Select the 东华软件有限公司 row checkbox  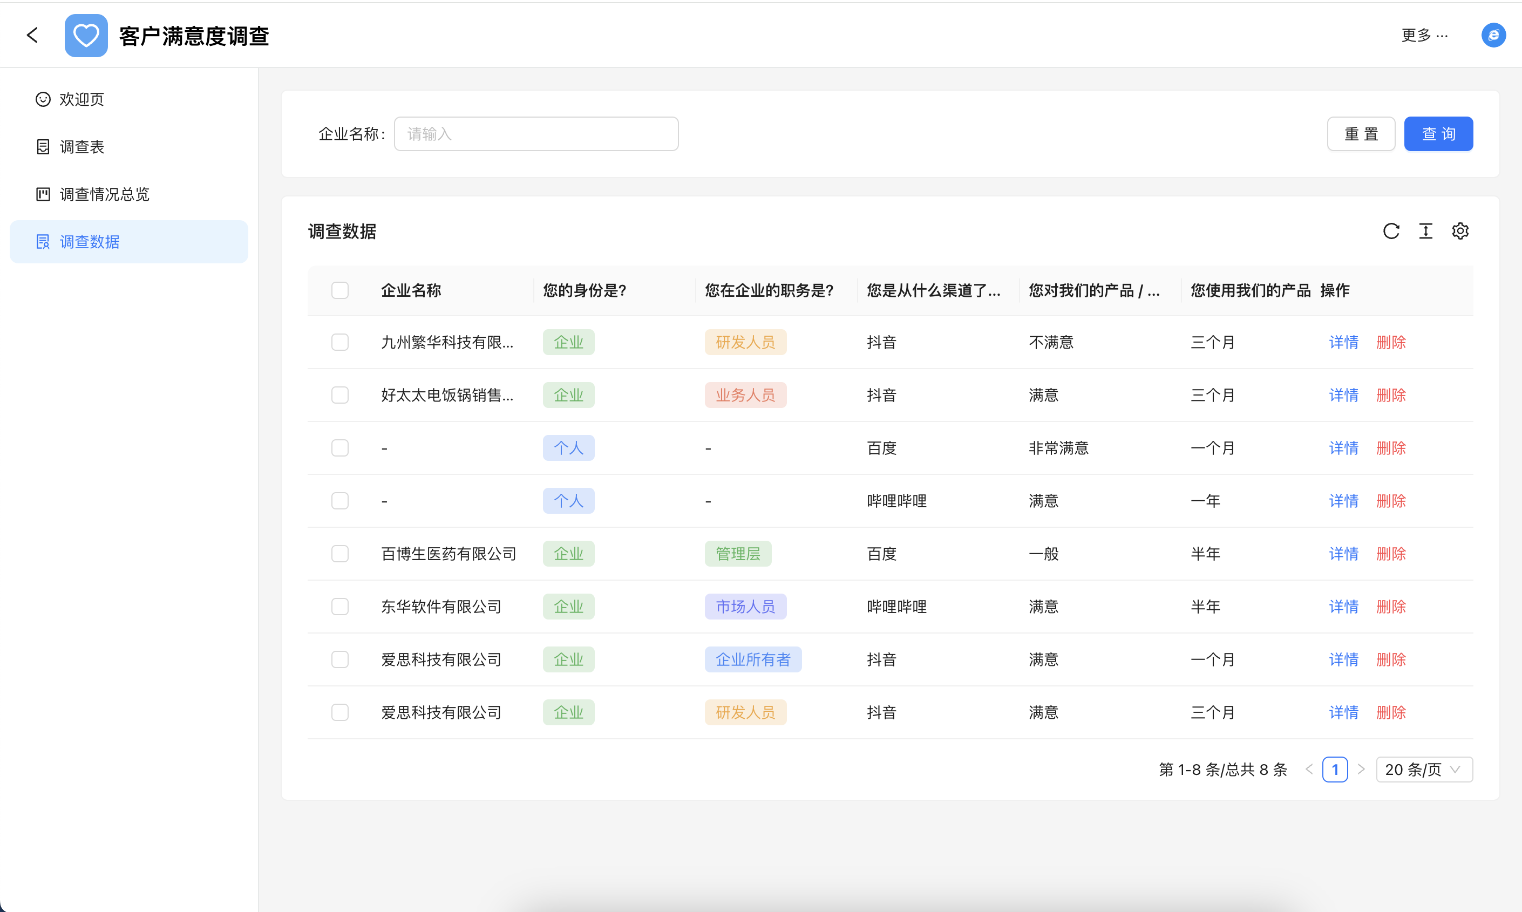340,607
